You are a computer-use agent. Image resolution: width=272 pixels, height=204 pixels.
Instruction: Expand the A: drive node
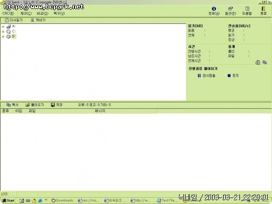point(3,27)
